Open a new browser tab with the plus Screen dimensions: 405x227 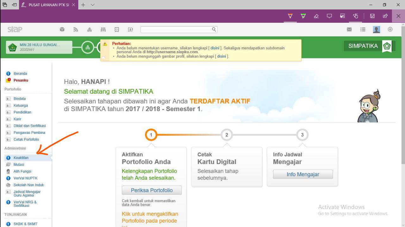83,5
